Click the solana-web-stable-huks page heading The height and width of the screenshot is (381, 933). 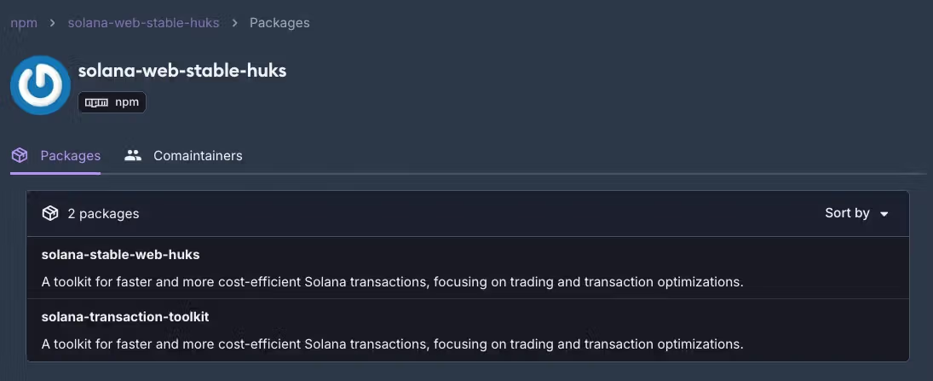pyautogui.click(x=182, y=71)
